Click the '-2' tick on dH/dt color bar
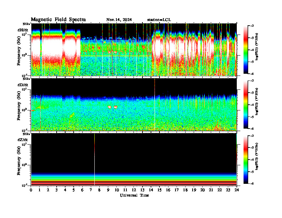Viewport: 282px width, 218px height. tap(252, 26)
